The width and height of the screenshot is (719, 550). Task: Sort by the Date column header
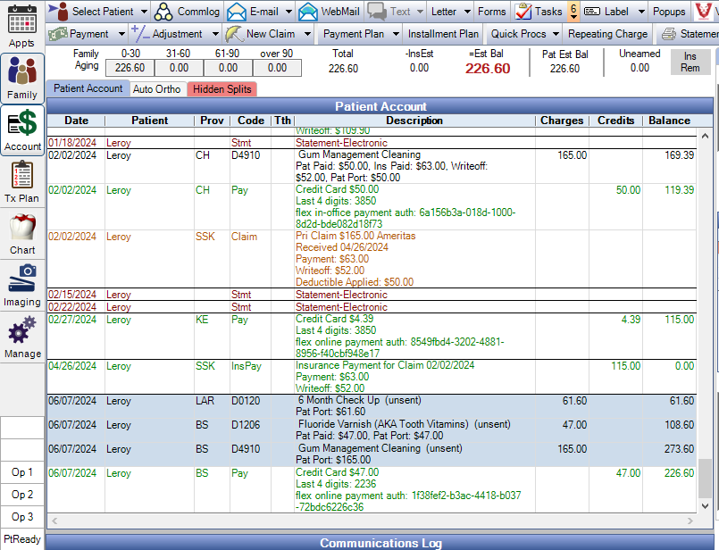(76, 121)
